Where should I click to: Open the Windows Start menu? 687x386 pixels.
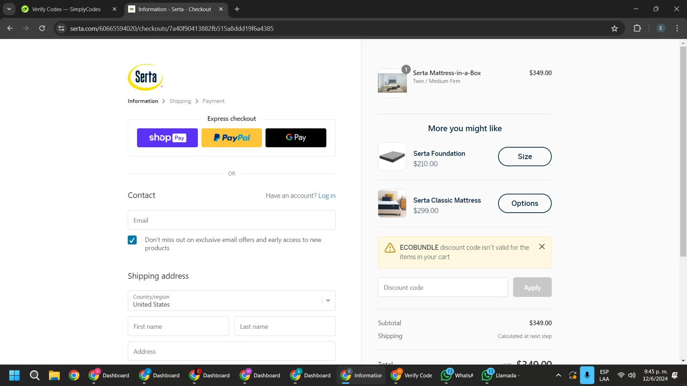pyautogui.click(x=15, y=375)
